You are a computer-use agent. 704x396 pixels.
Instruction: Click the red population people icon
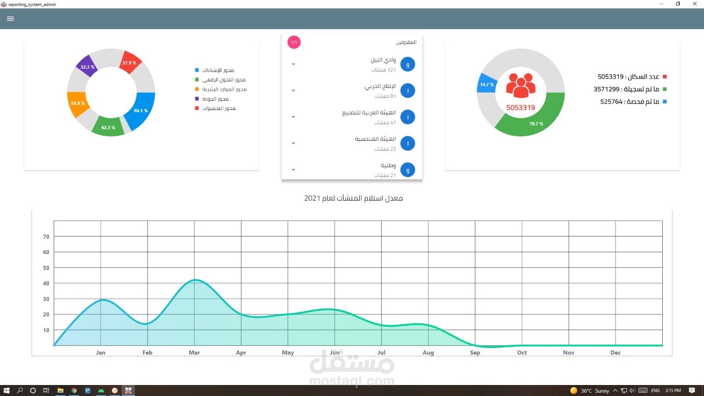[x=520, y=86]
